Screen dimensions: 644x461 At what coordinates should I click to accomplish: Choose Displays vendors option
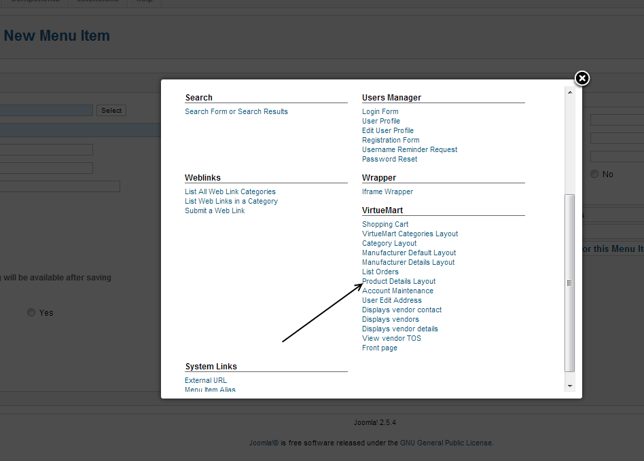tap(390, 319)
